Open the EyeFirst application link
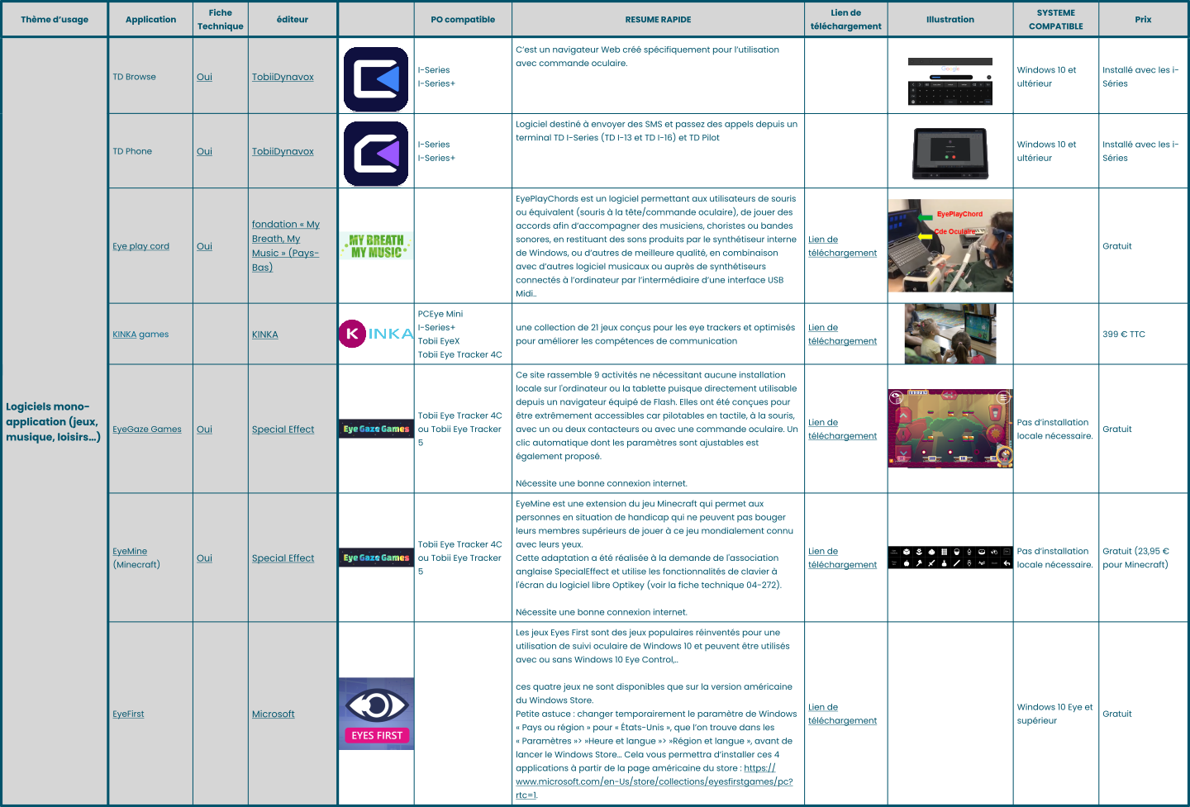Viewport: 1190px width, 807px height. (128, 714)
